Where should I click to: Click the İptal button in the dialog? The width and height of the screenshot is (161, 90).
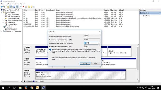96,63
